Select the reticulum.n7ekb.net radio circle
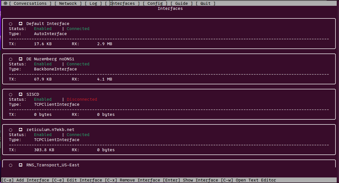 point(11,130)
